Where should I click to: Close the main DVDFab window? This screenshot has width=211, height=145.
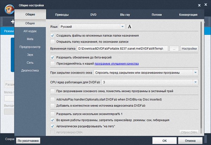(206, 5)
